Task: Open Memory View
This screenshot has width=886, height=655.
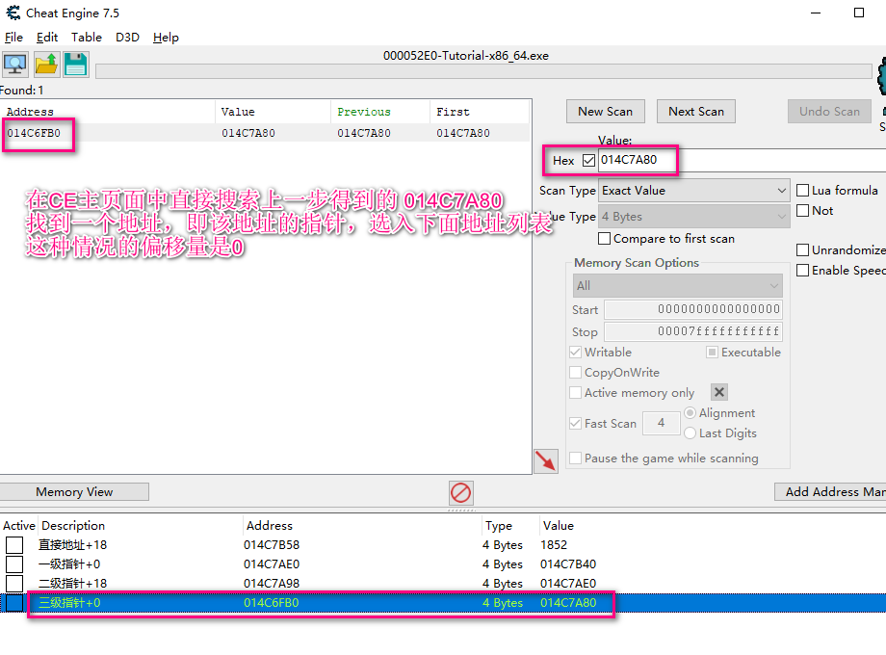Action: 74,491
